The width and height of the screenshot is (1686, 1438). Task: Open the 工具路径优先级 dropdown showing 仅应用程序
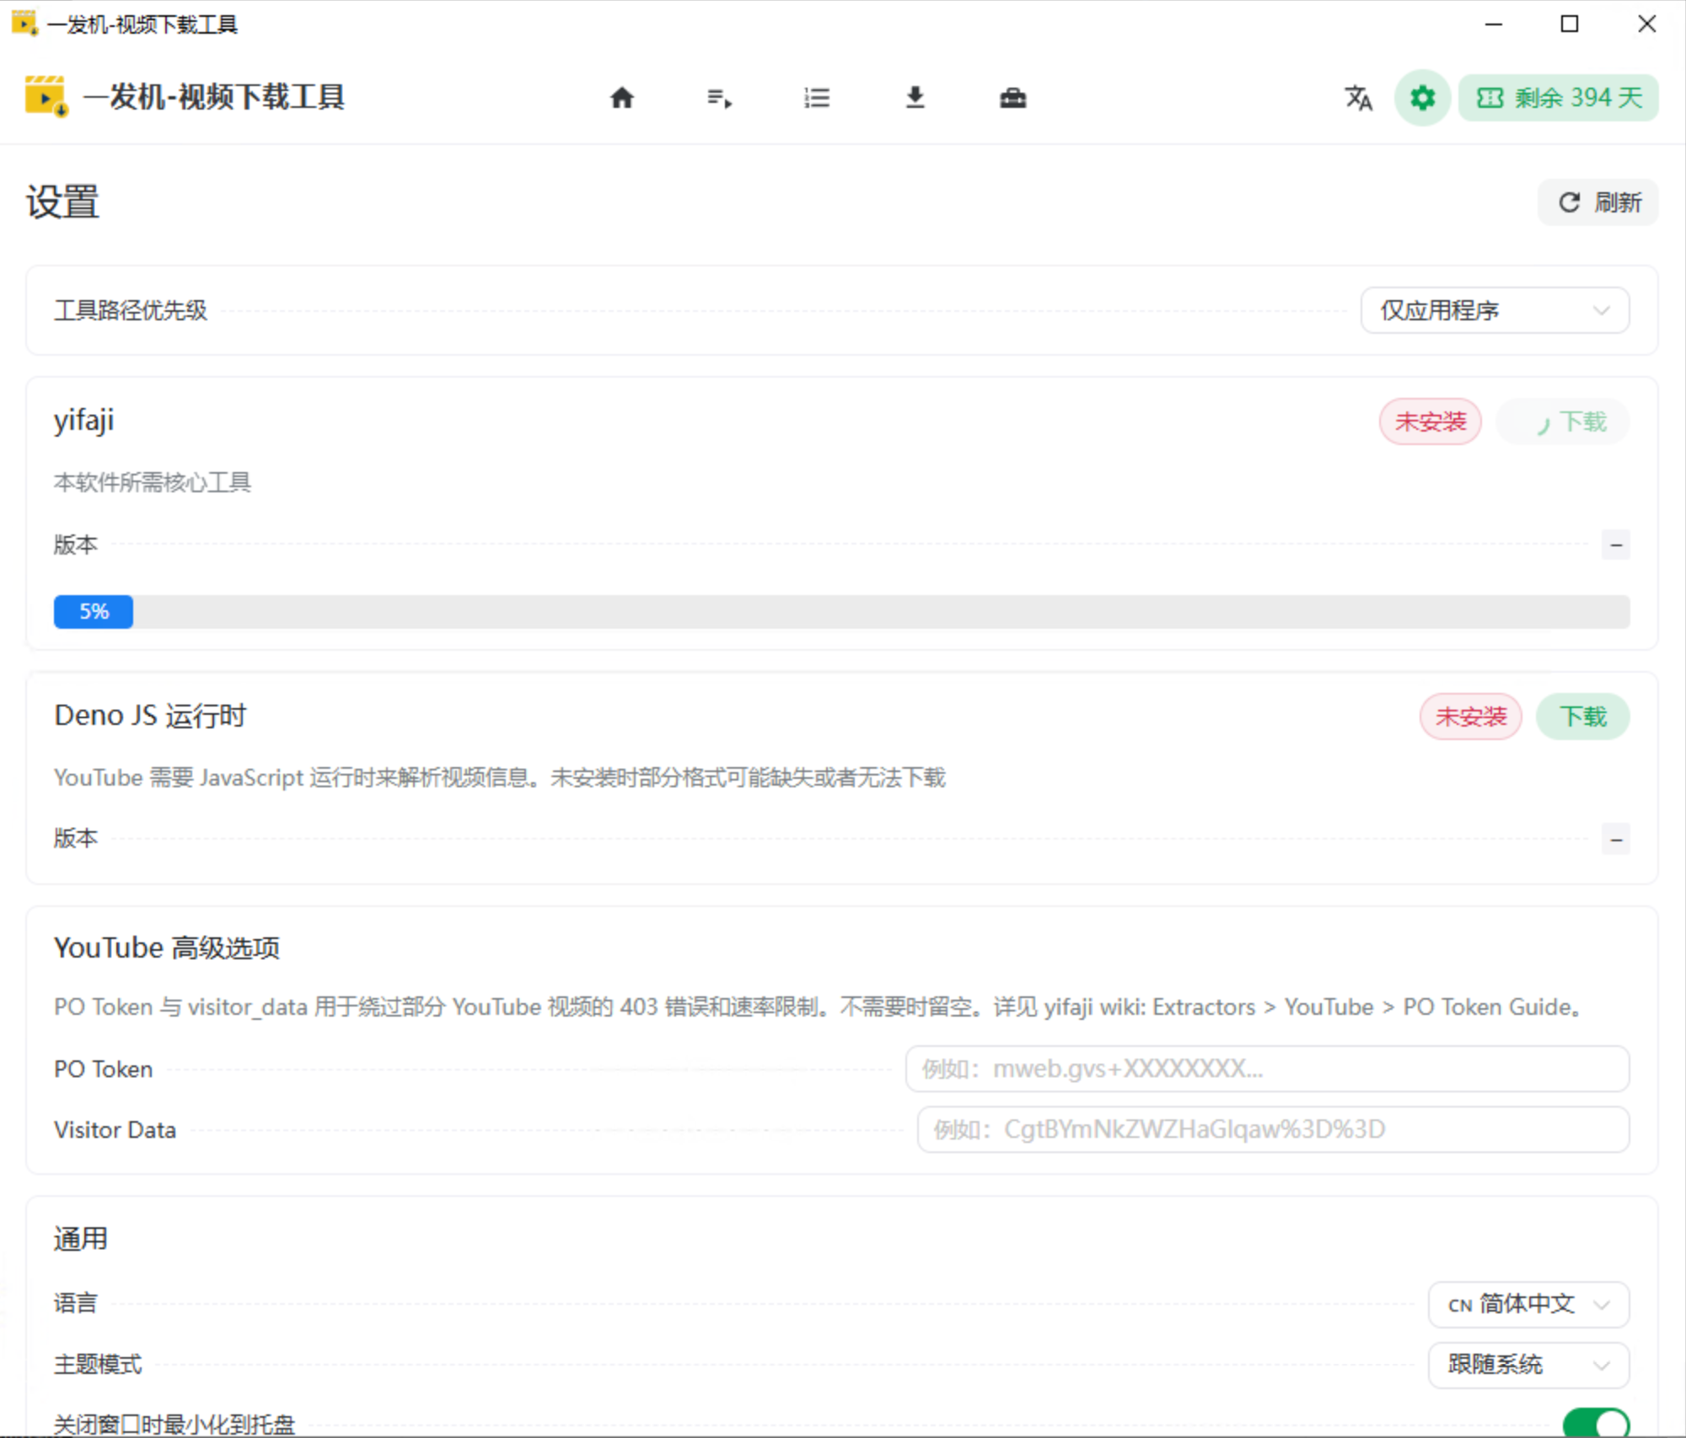click(1495, 310)
